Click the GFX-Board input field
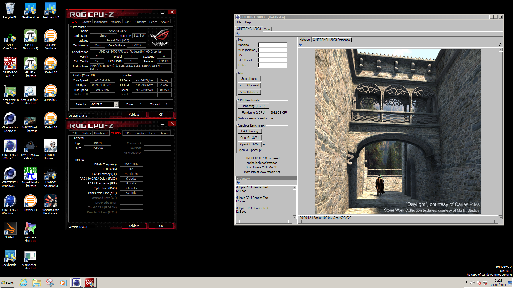This screenshot has height=288, width=513. click(272, 60)
